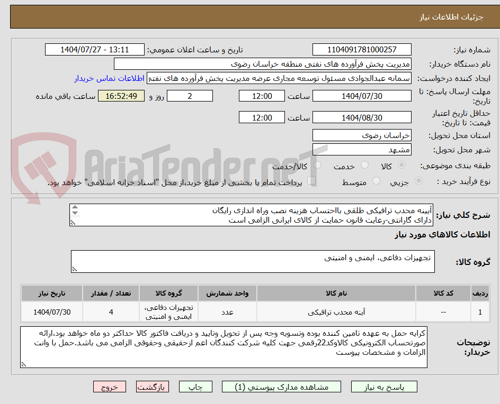
Task: Choose جزیی as purchase process type
Action: [418, 181]
